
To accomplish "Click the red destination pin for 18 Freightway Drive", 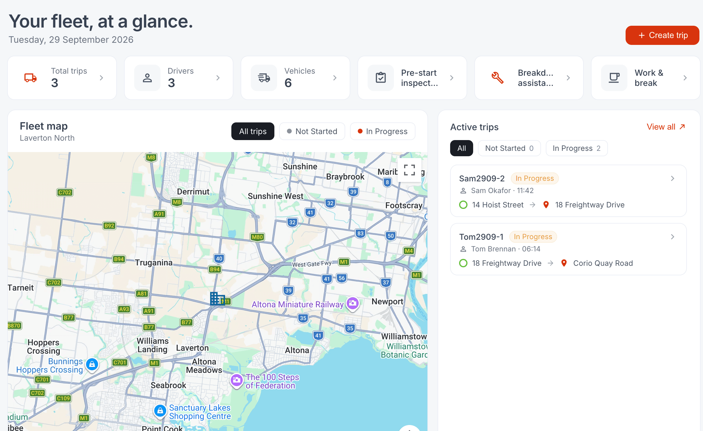I will (x=546, y=205).
